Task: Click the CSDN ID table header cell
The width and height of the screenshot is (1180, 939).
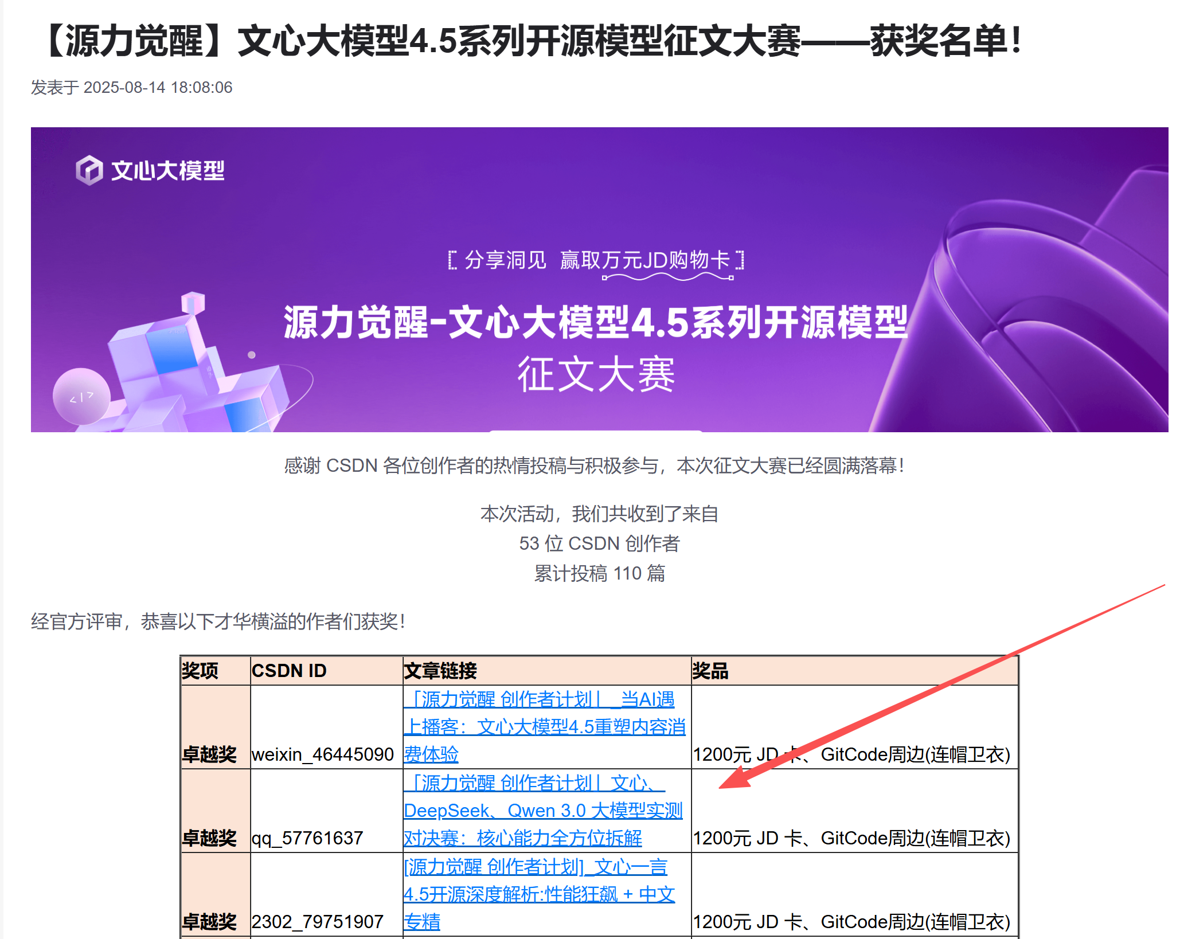Action: (x=289, y=670)
